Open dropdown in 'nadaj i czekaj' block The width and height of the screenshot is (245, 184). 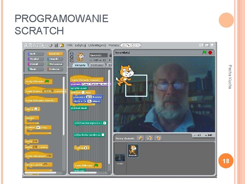pos(36,147)
